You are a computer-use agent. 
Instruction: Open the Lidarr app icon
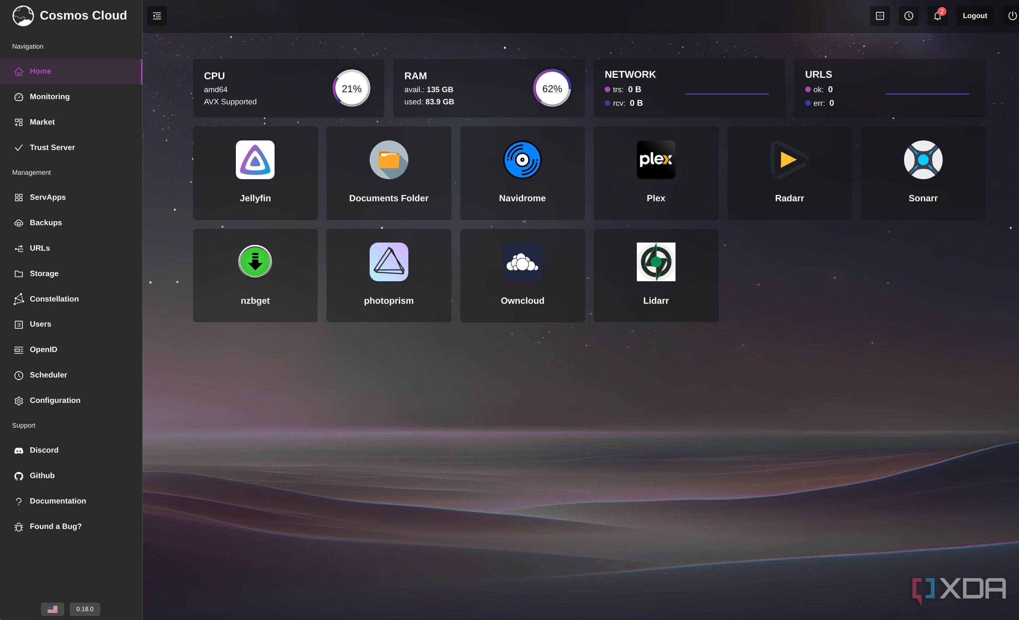coord(656,262)
